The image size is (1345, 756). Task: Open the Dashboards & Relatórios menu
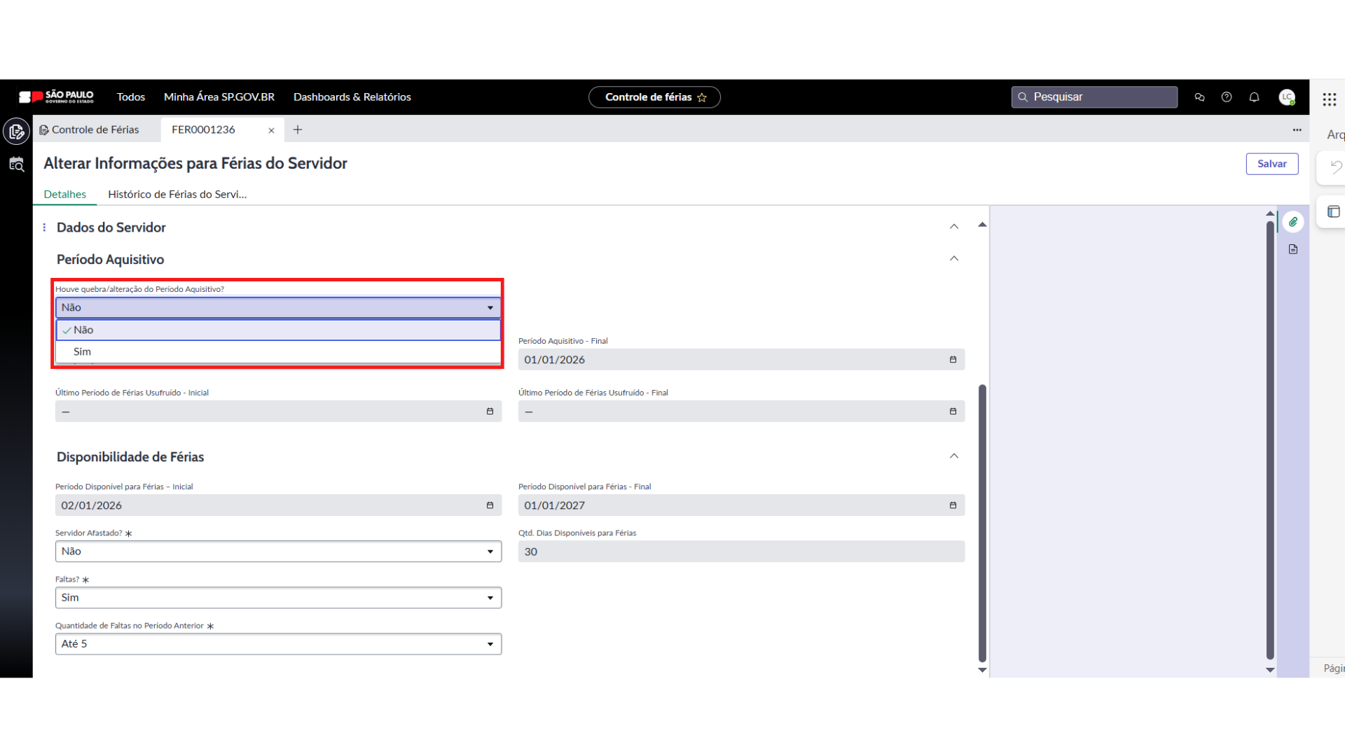pyautogui.click(x=352, y=97)
